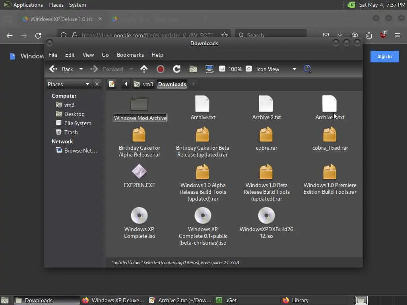Select the Archive.txt file icon
The image size is (407, 305).
coord(202,104)
